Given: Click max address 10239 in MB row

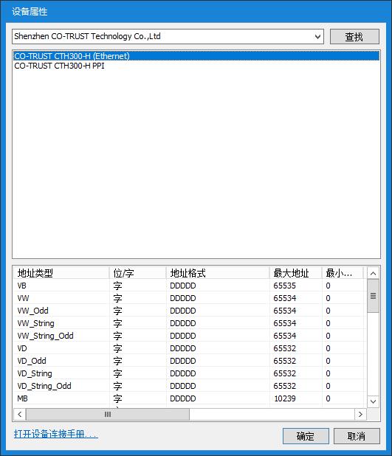Looking at the screenshot, I should pyautogui.click(x=285, y=398).
